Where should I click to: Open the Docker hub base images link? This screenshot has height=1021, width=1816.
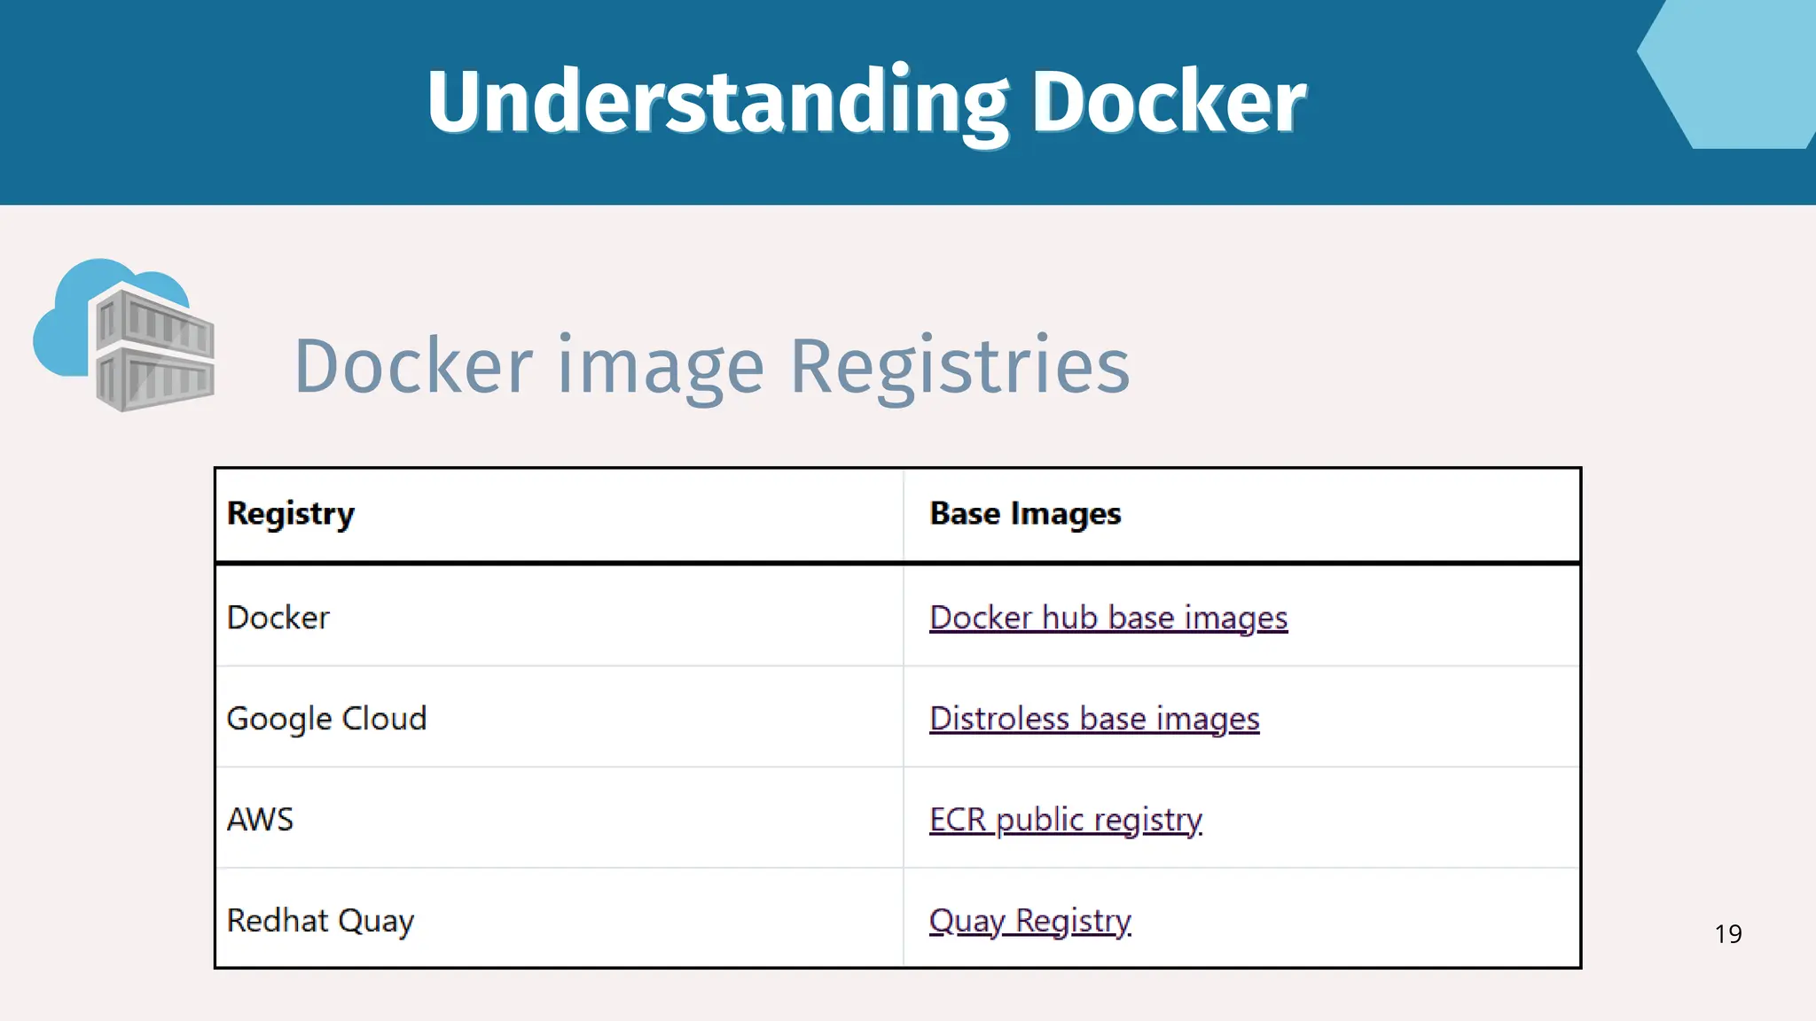(x=1108, y=617)
